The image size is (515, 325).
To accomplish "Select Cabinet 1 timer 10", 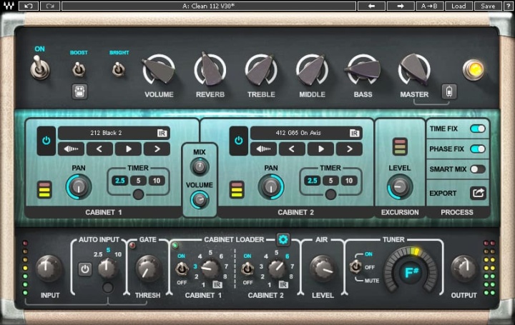I will pos(157,181).
